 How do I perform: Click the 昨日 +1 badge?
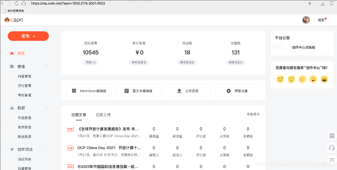[x=91, y=62]
